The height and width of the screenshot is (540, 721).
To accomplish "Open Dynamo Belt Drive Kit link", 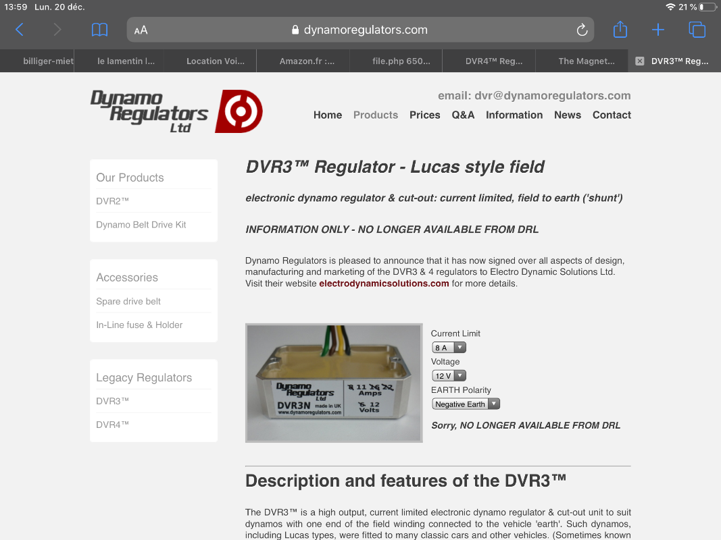I will click(141, 225).
